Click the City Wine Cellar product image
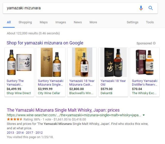 51,62
